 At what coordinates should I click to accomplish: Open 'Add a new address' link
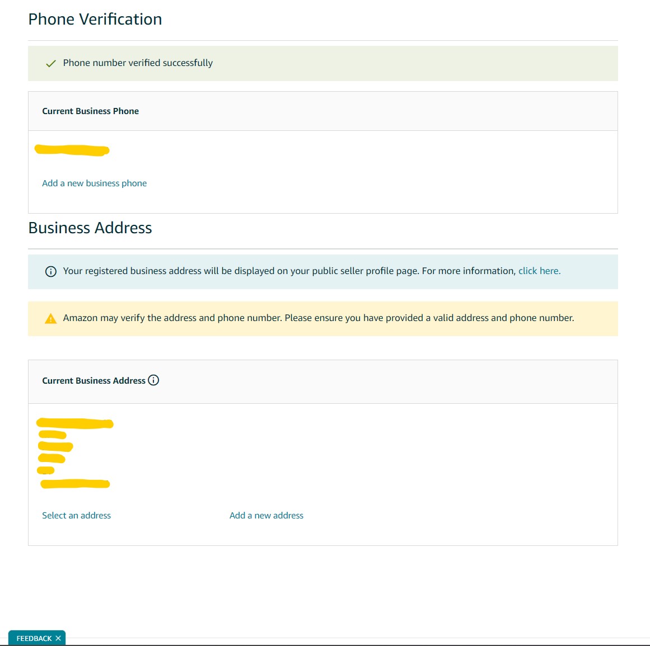tap(266, 515)
